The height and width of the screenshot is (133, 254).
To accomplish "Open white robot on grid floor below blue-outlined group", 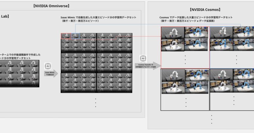I will 222,75.
